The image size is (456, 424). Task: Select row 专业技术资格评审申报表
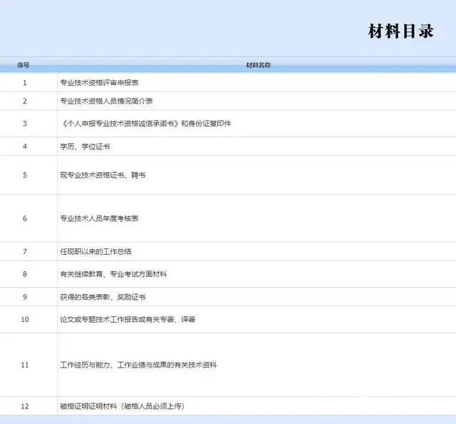(x=228, y=83)
